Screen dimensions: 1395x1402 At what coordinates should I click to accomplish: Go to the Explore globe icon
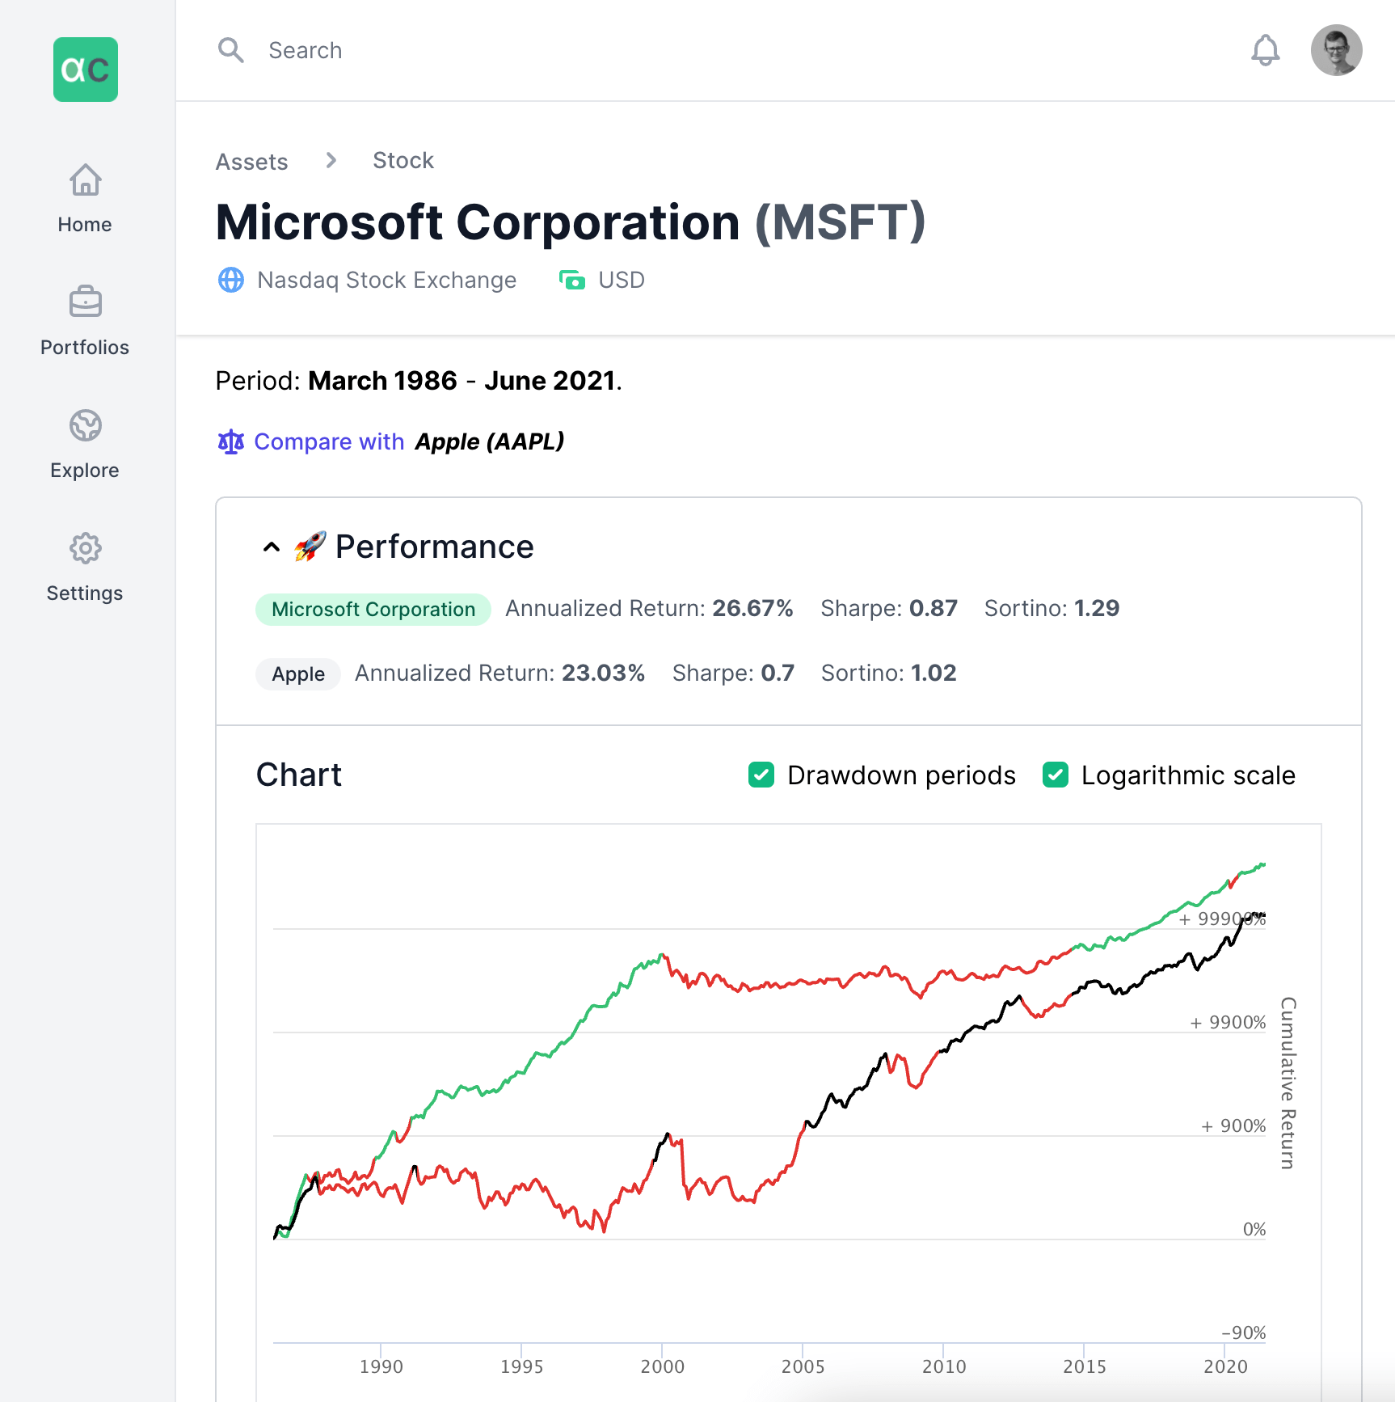pyautogui.click(x=85, y=425)
